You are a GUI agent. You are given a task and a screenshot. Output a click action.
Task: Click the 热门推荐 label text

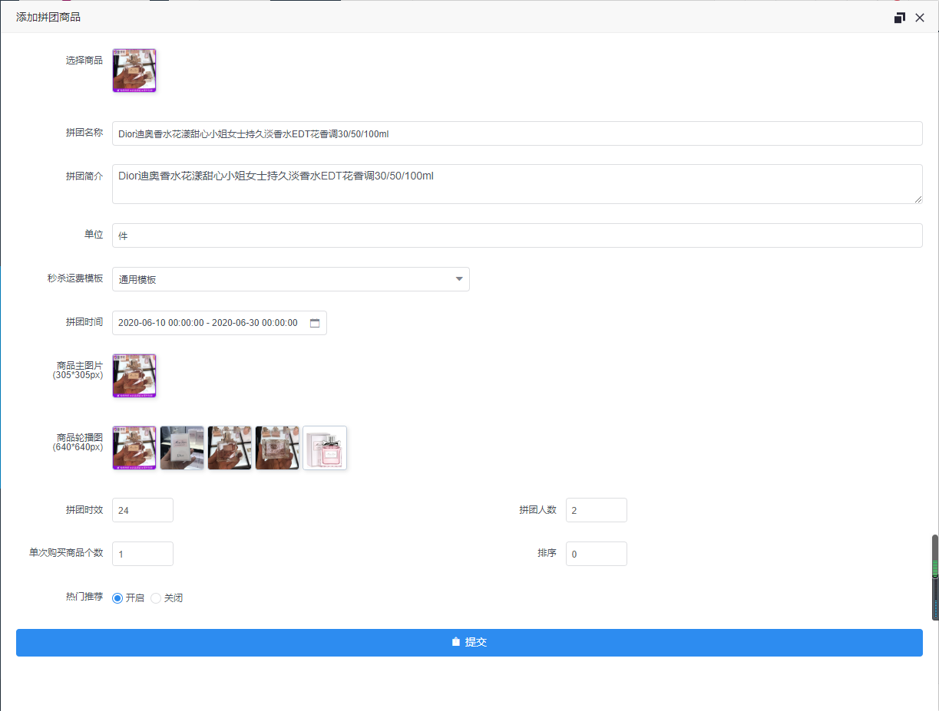pos(84,597)
